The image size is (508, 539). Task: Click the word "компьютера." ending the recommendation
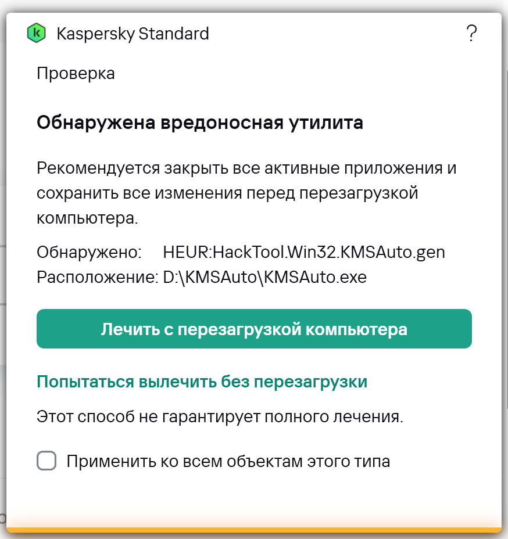[x=88, y=218]
